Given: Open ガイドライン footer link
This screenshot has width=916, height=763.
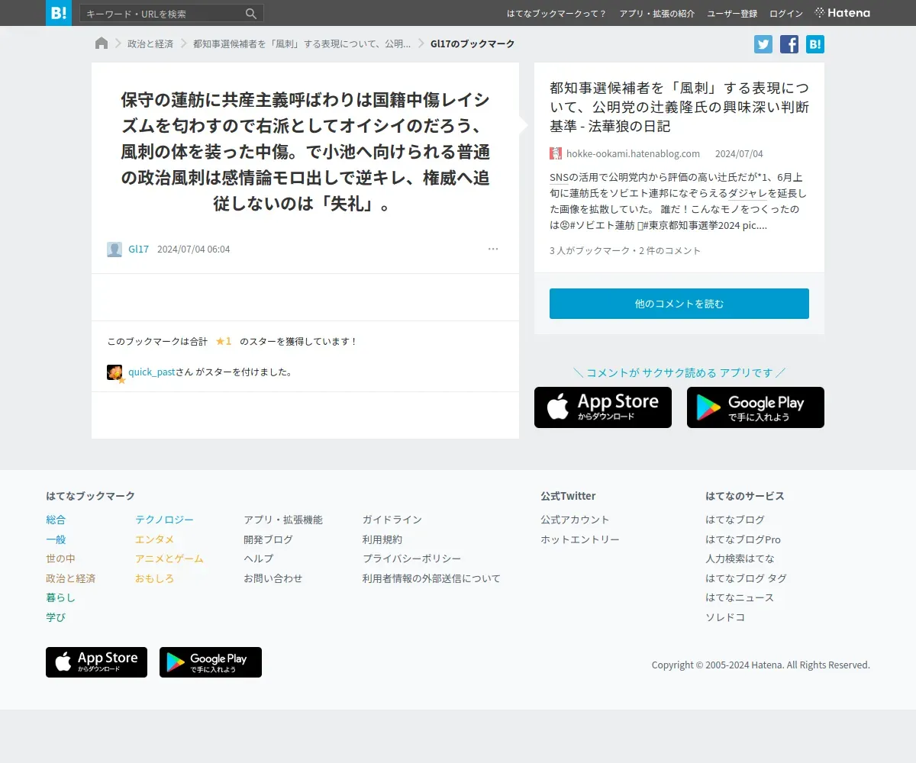Looking at the screenshot, I should (392, 520).
